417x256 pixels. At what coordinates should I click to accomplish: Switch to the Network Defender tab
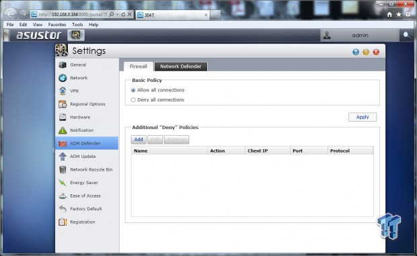181,67
